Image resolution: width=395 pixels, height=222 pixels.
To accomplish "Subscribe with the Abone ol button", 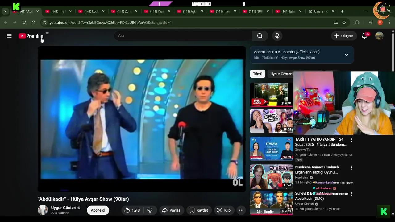I will pos(98,210).
